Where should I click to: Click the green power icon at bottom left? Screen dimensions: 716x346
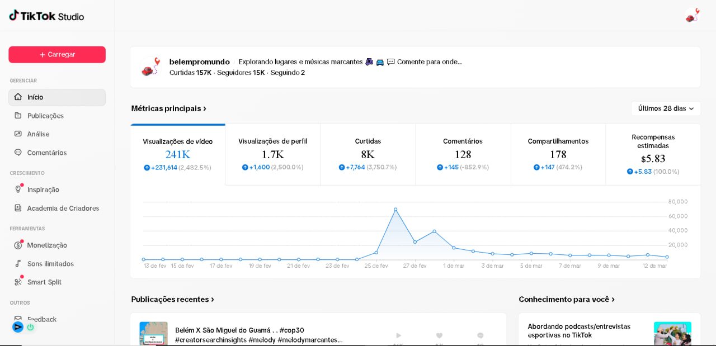point(30,327)
